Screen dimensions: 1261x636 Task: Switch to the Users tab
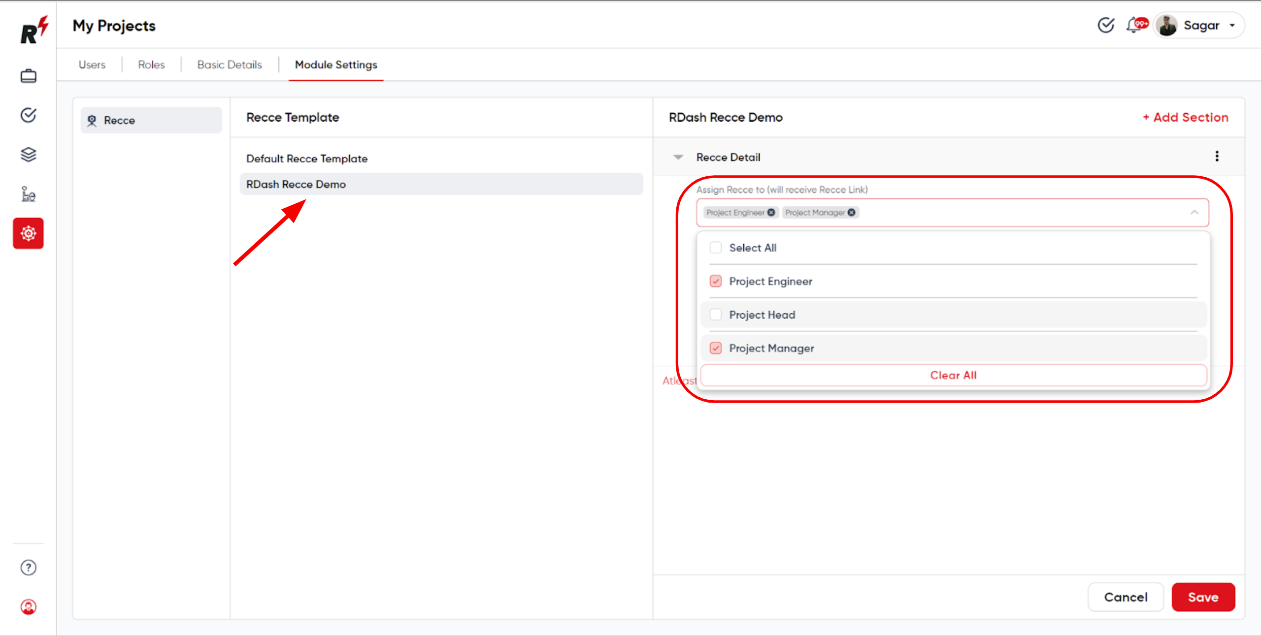pos(92,65)
